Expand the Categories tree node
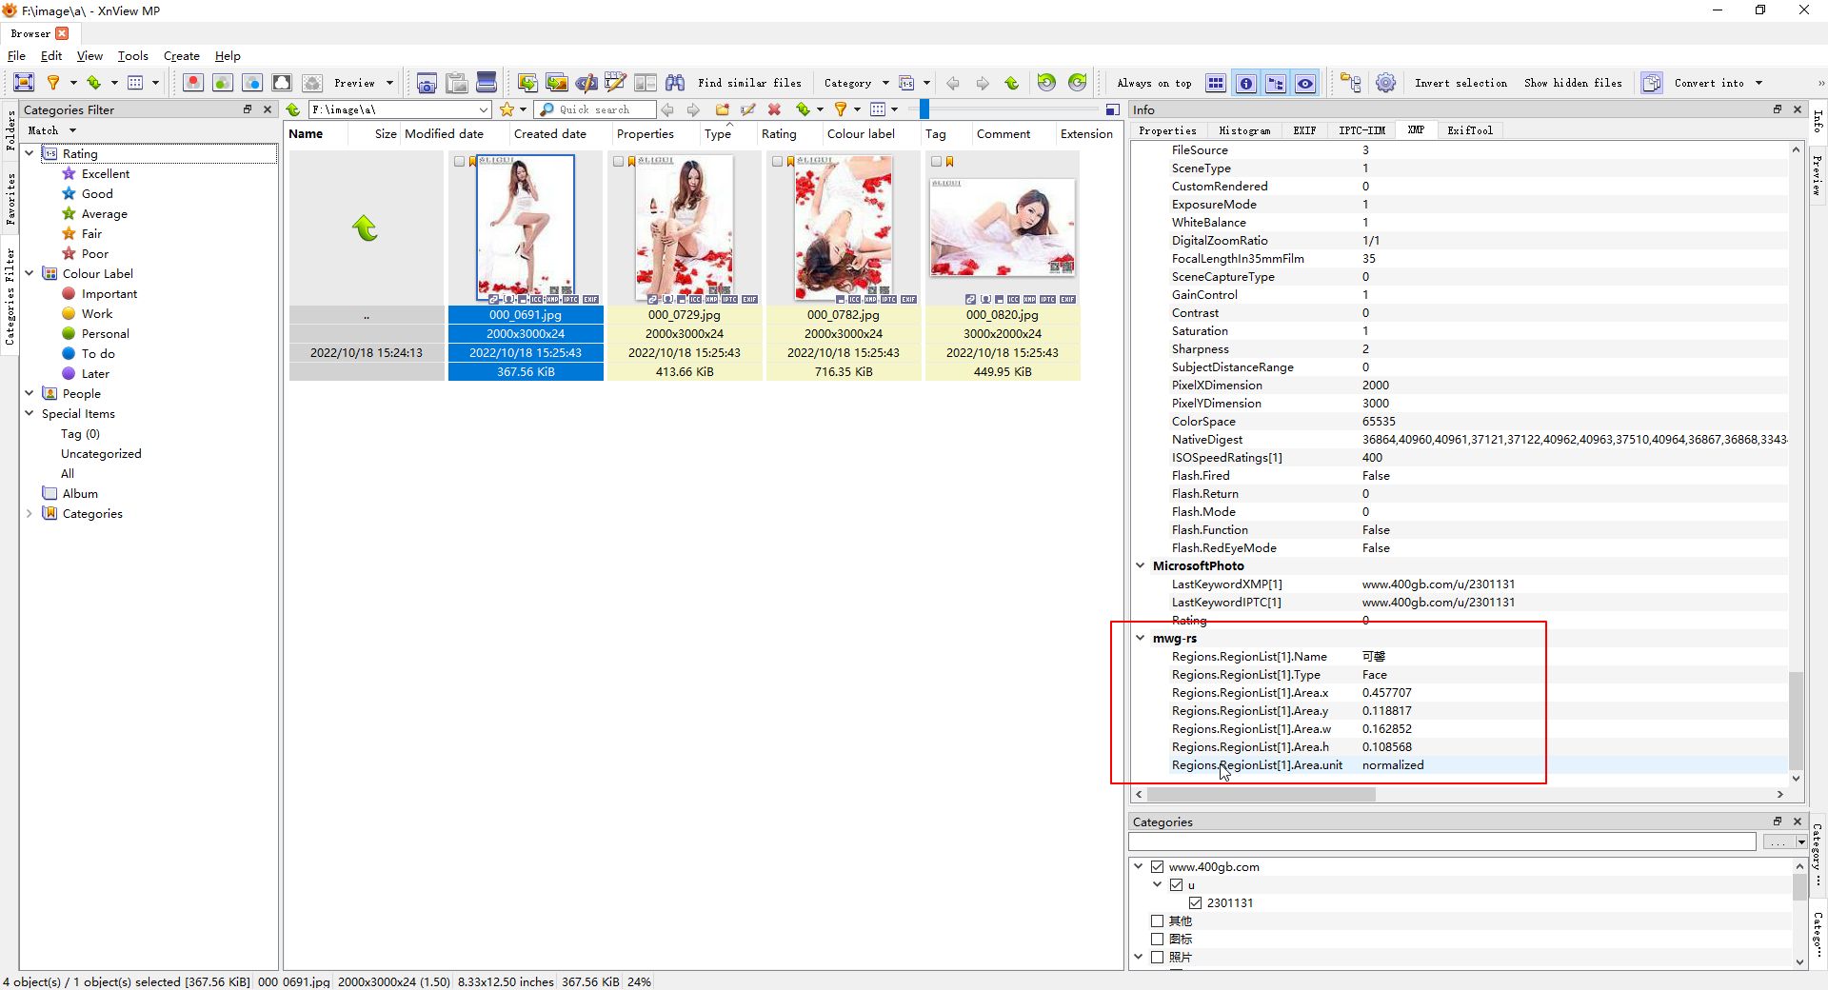The width and height of the screenshot is (1828, 990). click(29, 513)
